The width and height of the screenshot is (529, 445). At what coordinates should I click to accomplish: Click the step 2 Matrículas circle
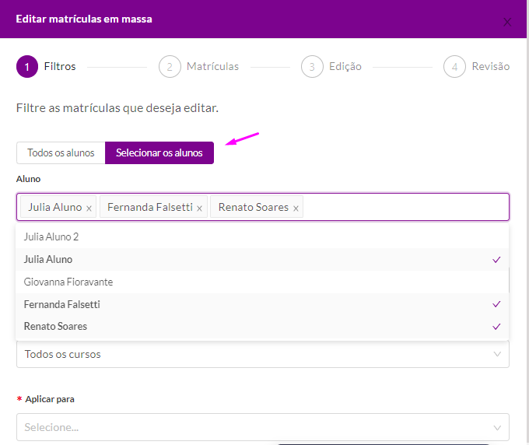pyautogui.click(x=169, y=67)
